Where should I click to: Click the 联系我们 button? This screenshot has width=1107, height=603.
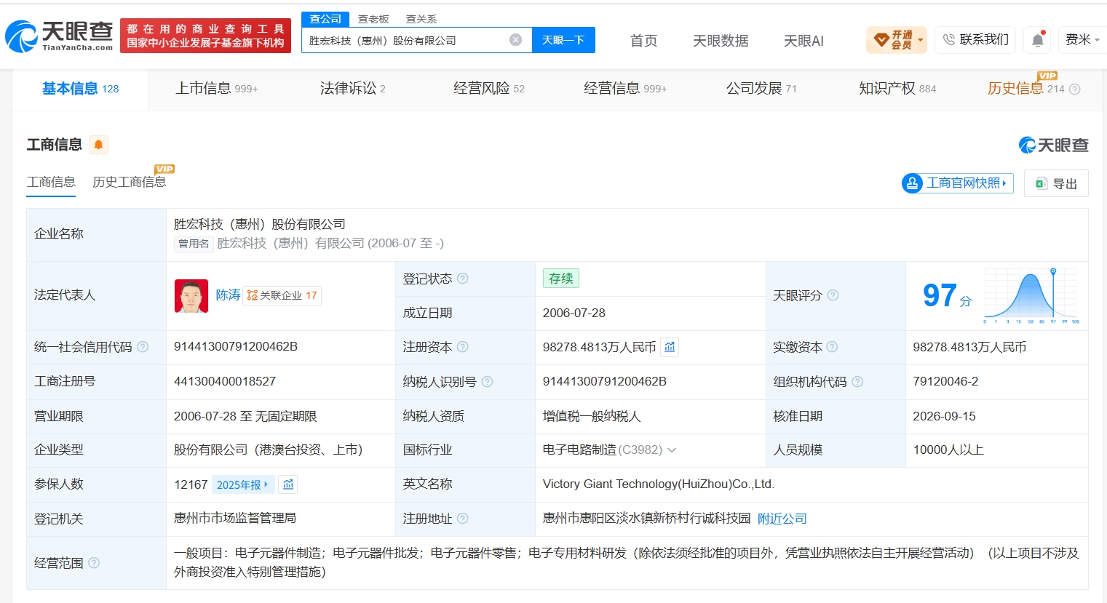[976, 40]
